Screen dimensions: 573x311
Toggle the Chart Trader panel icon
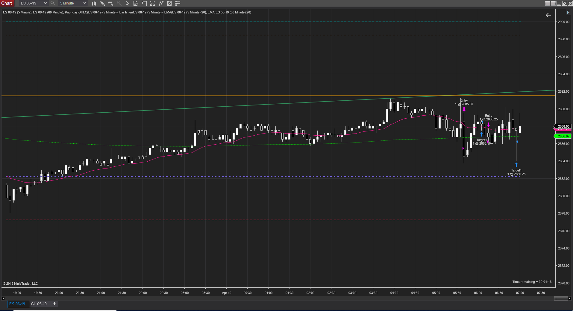(x=144, y=3)
